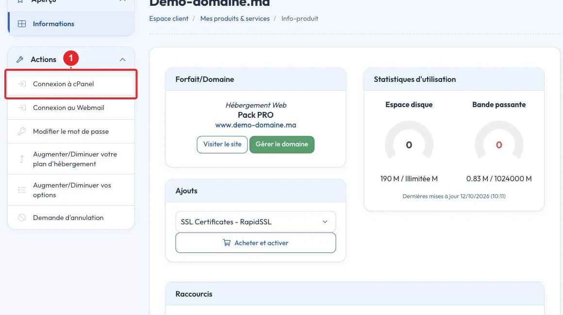Image resolution: width=563 pixels, height=315 pixels.
Task: Click Acheter et activer button
Action: [256, 243]
